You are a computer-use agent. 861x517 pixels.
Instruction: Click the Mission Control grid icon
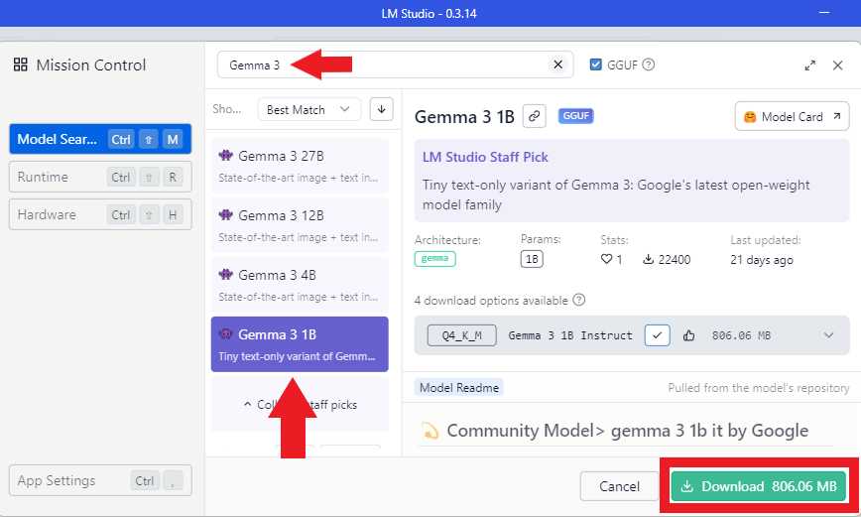click(x=20, y=65)
